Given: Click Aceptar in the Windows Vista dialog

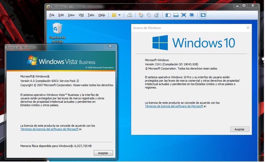Looking at the screenshot, I should [x=103, y=153].
